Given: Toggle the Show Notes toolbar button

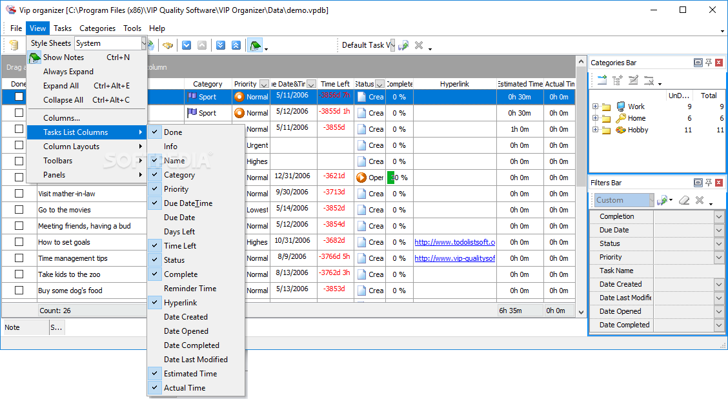Looking at the screenshot, I should [255, 45].
